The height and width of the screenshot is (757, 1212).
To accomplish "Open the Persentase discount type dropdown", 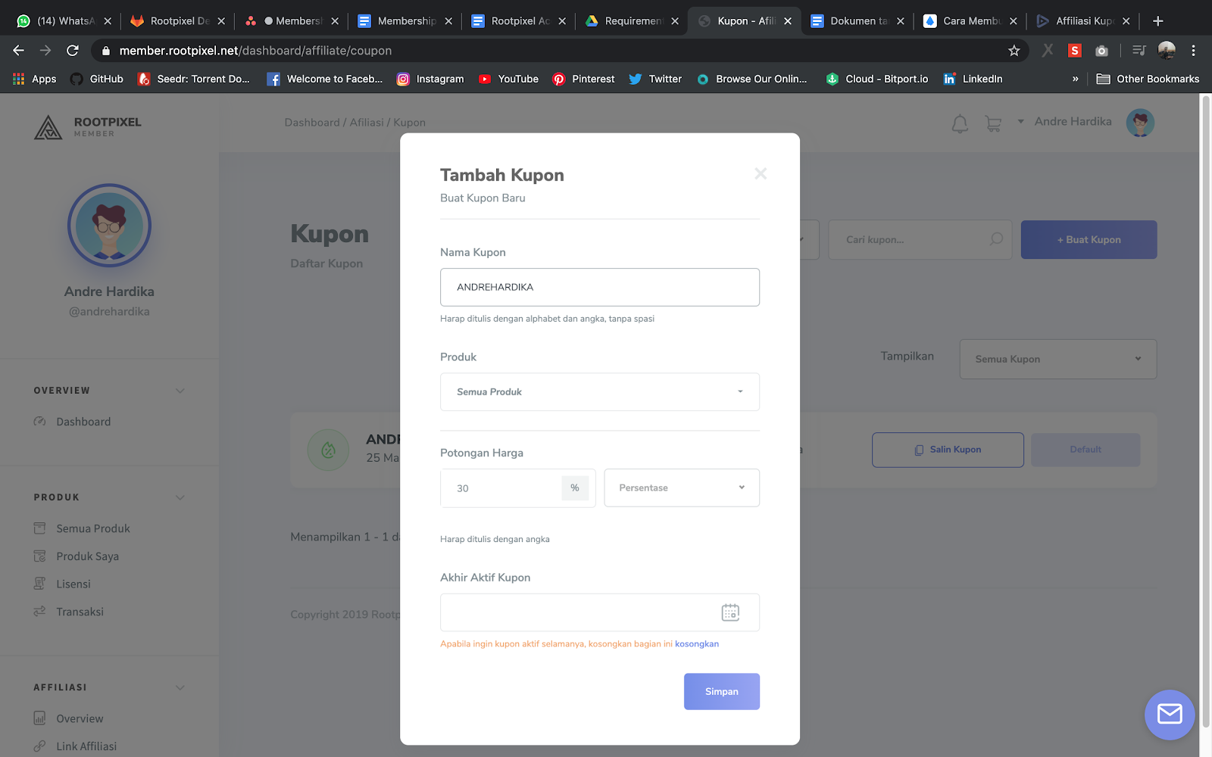I will (x=682, y=488).
